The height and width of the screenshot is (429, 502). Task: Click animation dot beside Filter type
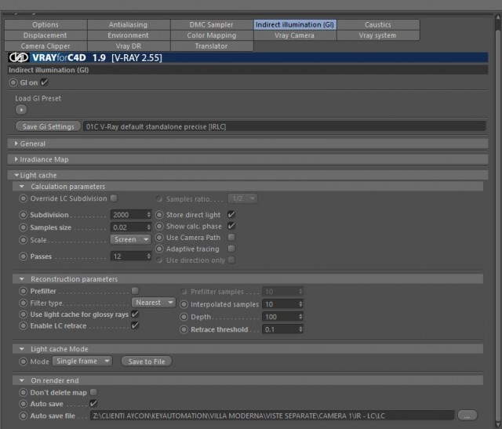(x=23, y=303)
